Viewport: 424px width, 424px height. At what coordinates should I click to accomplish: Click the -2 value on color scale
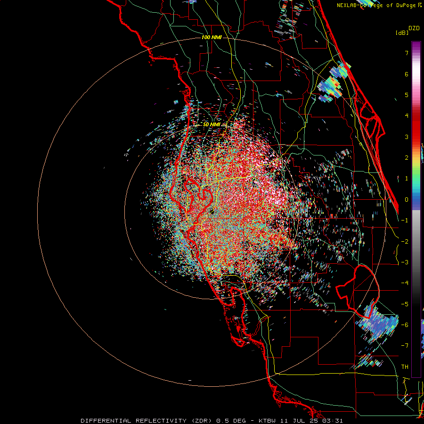[405, 242]
